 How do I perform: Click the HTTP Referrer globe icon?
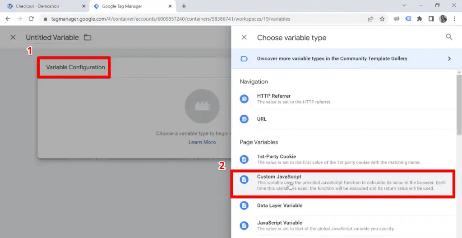pos(244,99)
